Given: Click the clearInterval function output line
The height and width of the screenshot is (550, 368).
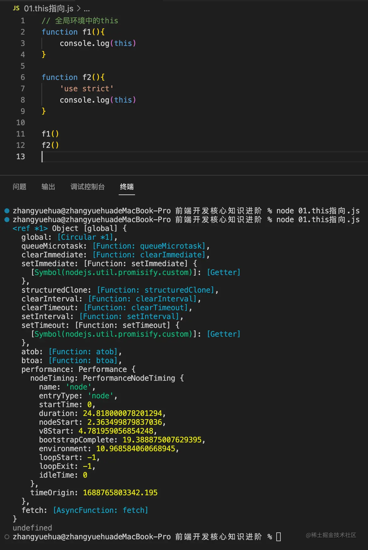Looking at the screenshot, I should [111, 299].
